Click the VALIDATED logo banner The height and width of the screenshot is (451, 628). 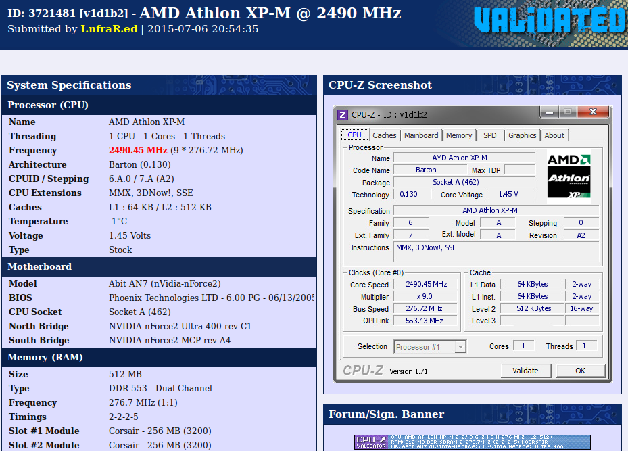pyautogui.click(x=550, y=20)
